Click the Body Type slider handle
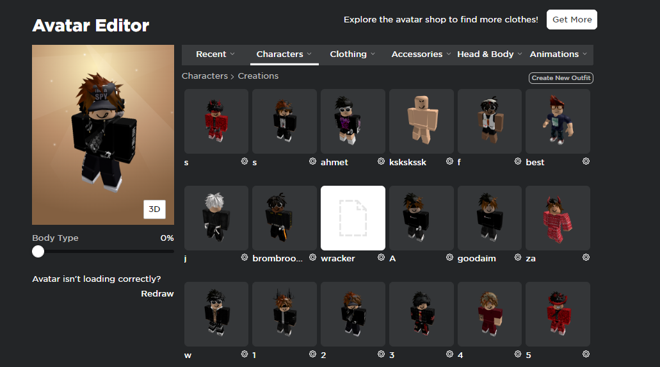Image resolution: width=660 pixels, height=367 pixels. [x=38, y=252]
